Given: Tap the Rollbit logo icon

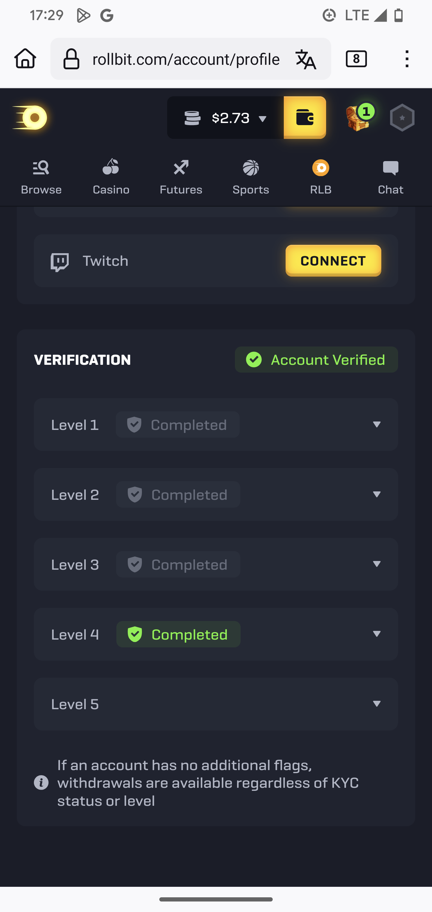Looking at the screenshot, I should point(31,118).
